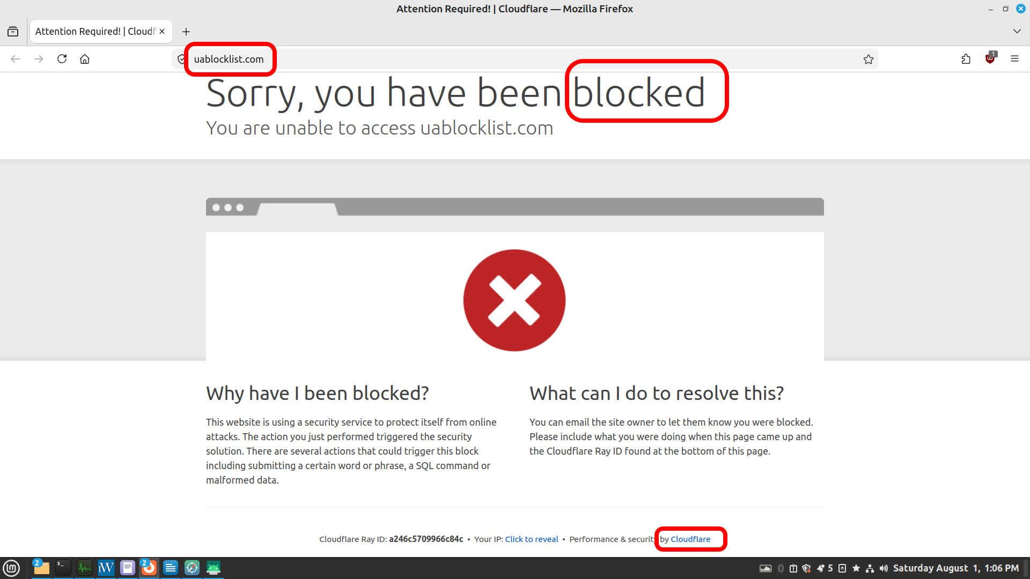The height and width of the screenshot is (579, 1030).
Task: Open the recent browsing (Firefox View) button
Action: pos(13,32)
